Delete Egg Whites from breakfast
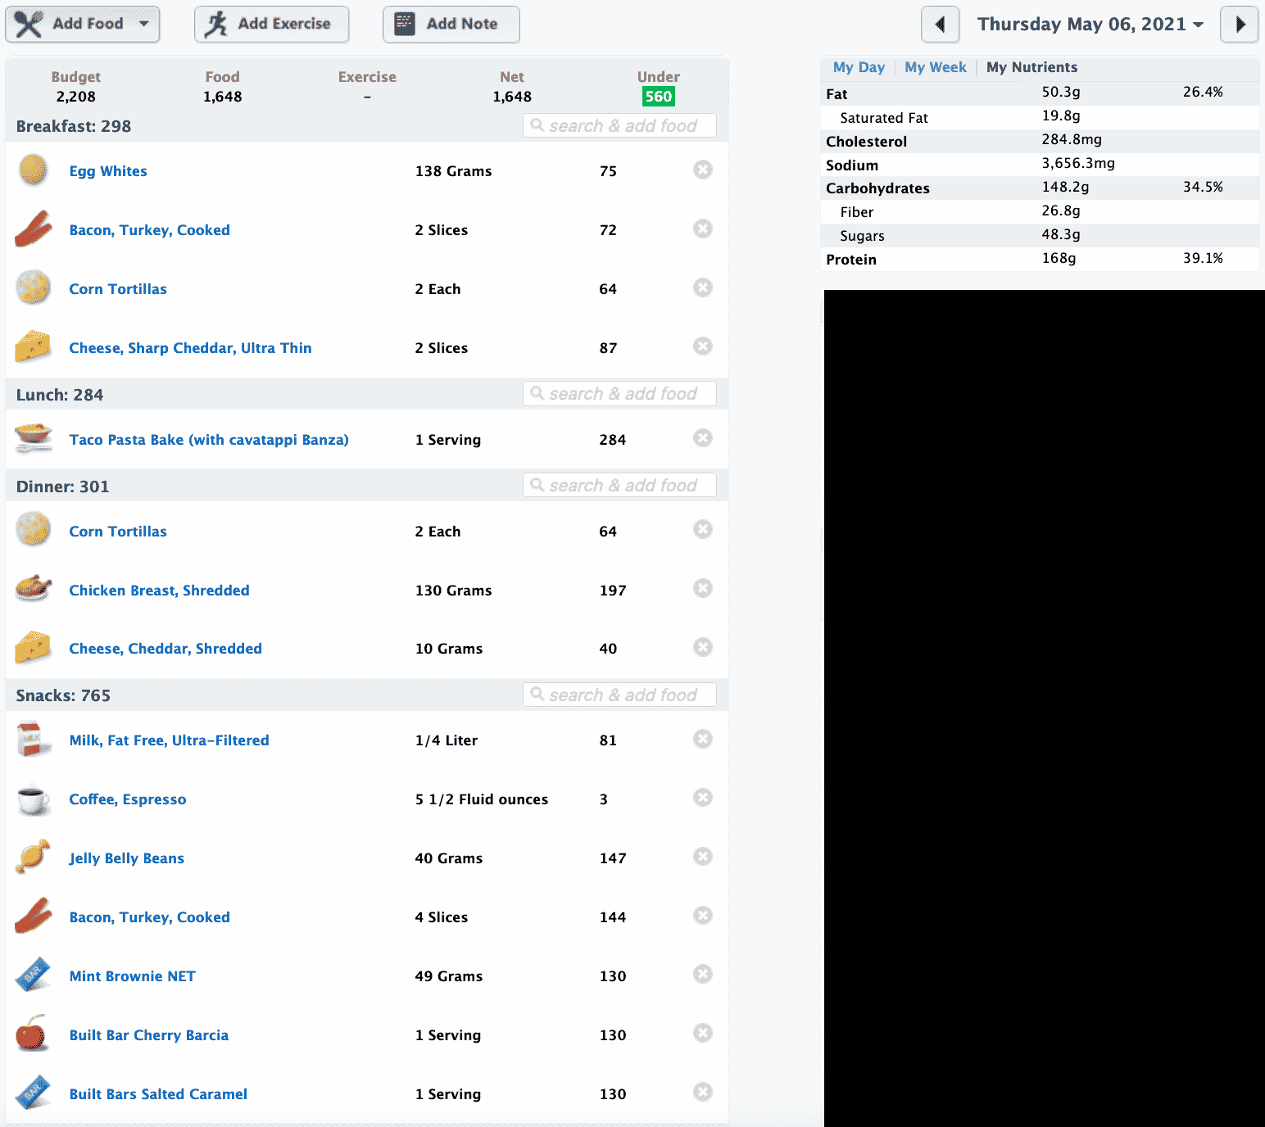The width and height of the screenshot is (1265, 1127). [702, 170]
